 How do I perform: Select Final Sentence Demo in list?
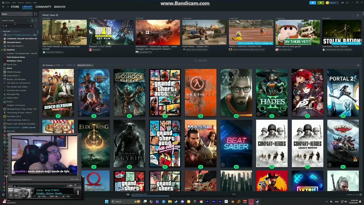[16, 57]
